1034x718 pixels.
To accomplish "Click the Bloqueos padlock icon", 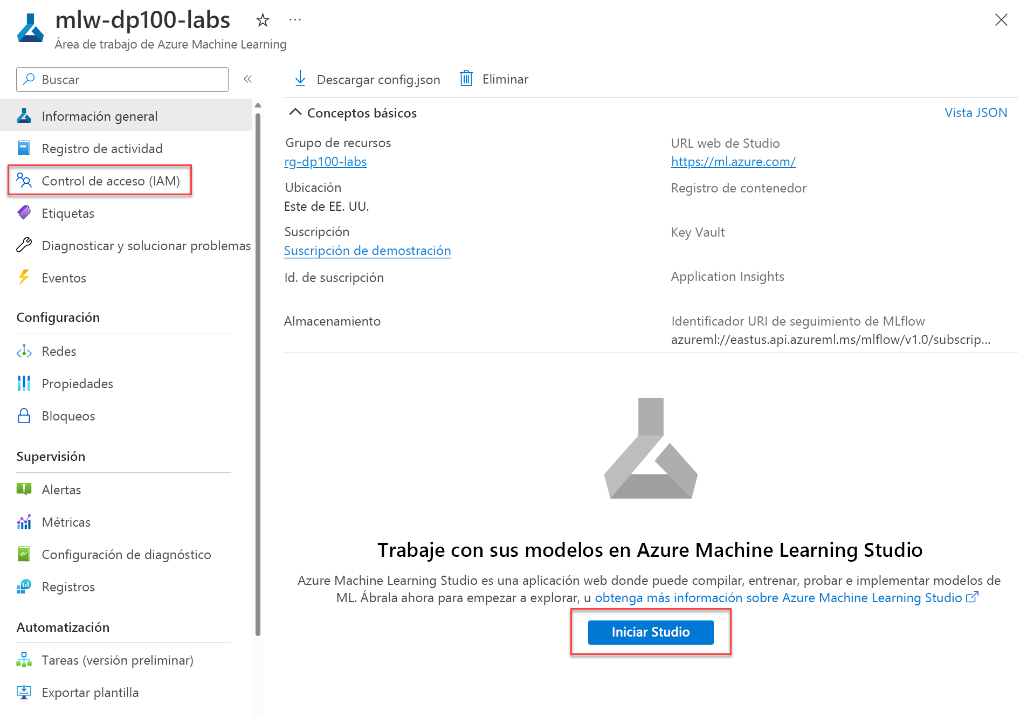I will point(24,416).
